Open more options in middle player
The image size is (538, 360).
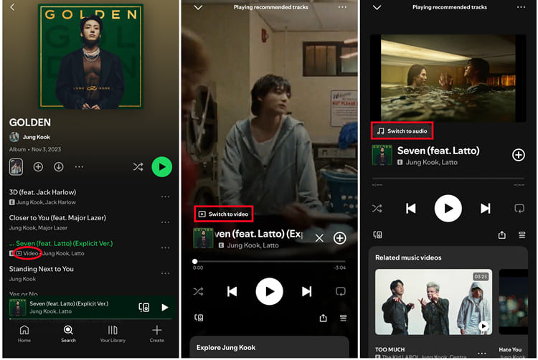tap(342, 7)
